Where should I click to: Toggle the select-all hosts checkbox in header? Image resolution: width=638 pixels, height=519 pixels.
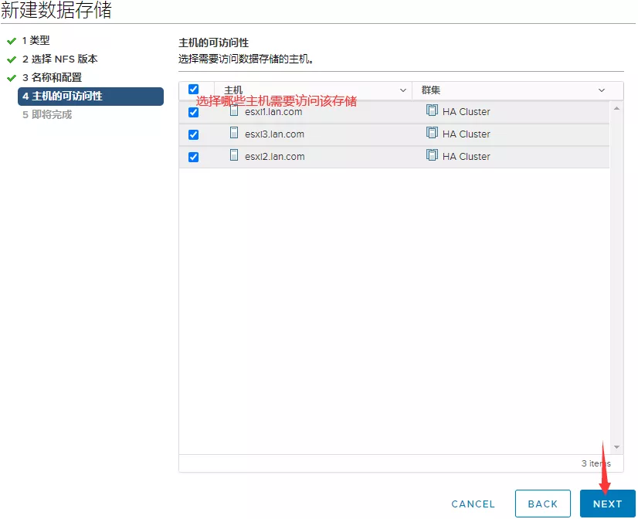193,90
